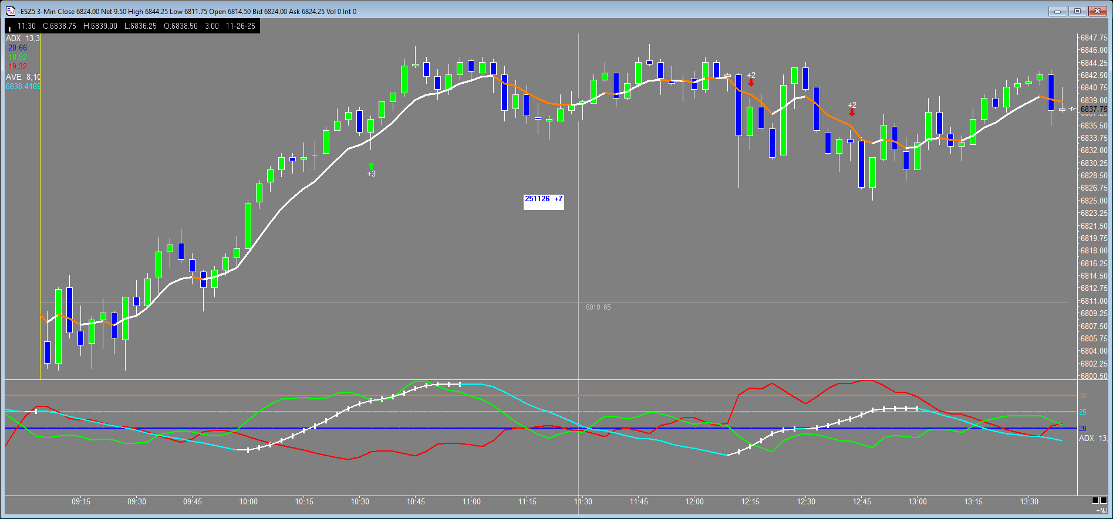Click the left black square at bottom right
The image size is (1113, 519).
[1095, 500]
